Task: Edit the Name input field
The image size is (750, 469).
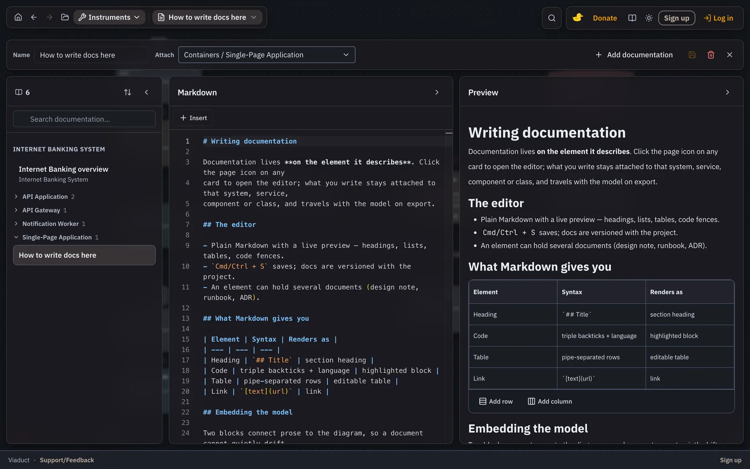Action: tap(91, 55)
